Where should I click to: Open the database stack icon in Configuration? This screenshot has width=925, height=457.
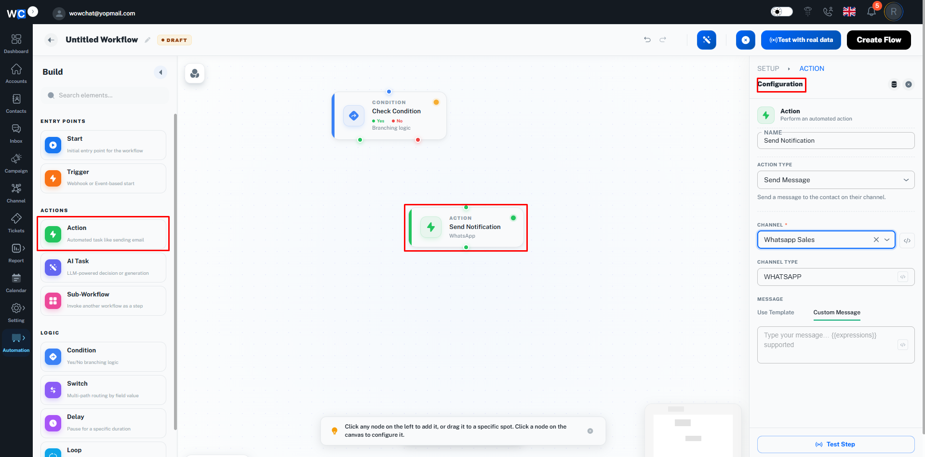pyautogui.click(x=894, y=84)
